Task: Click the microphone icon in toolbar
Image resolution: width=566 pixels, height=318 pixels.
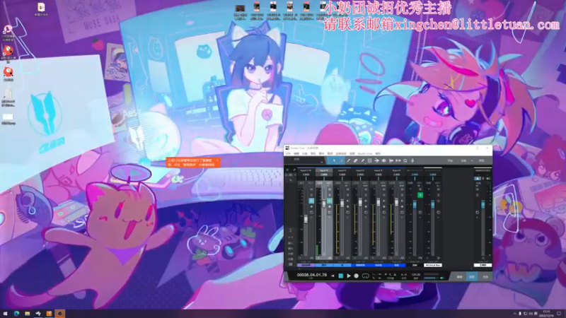Action: click(412, 160)
